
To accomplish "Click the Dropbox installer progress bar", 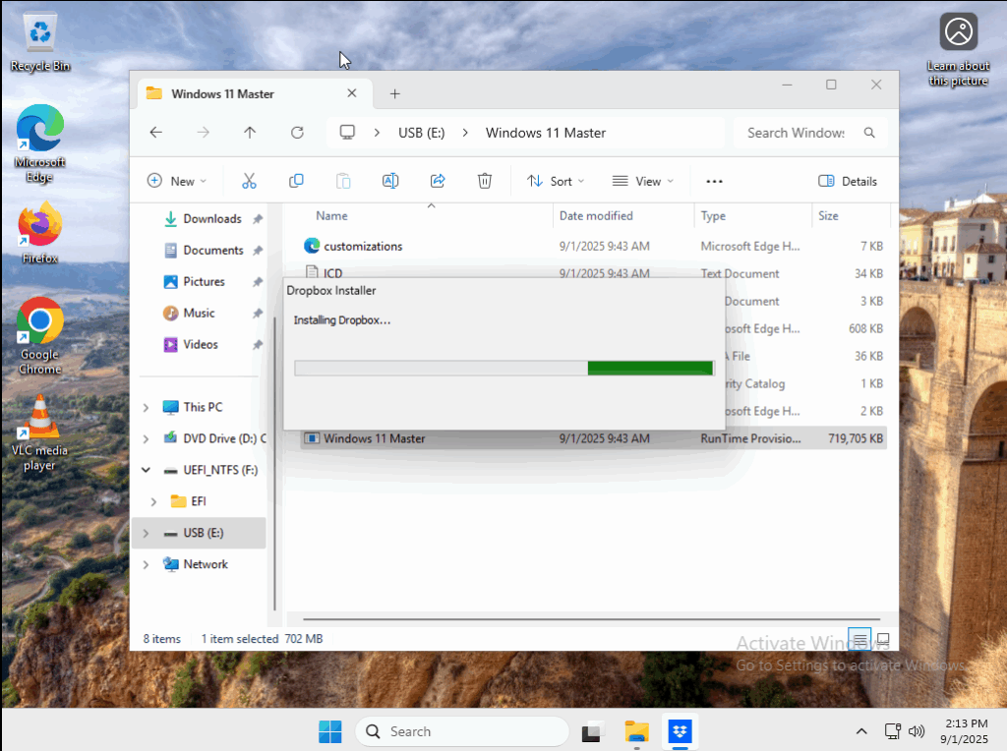I will point(503,368).
